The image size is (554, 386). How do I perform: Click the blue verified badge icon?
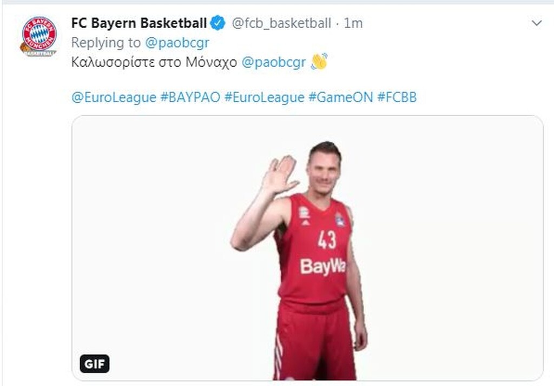click(x=217, y=23)
